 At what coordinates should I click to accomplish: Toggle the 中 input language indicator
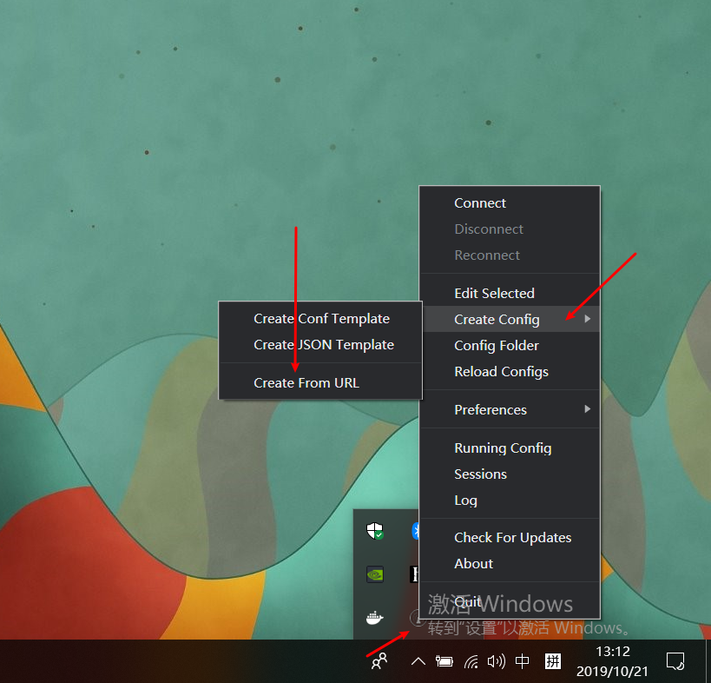click(522, 661)
